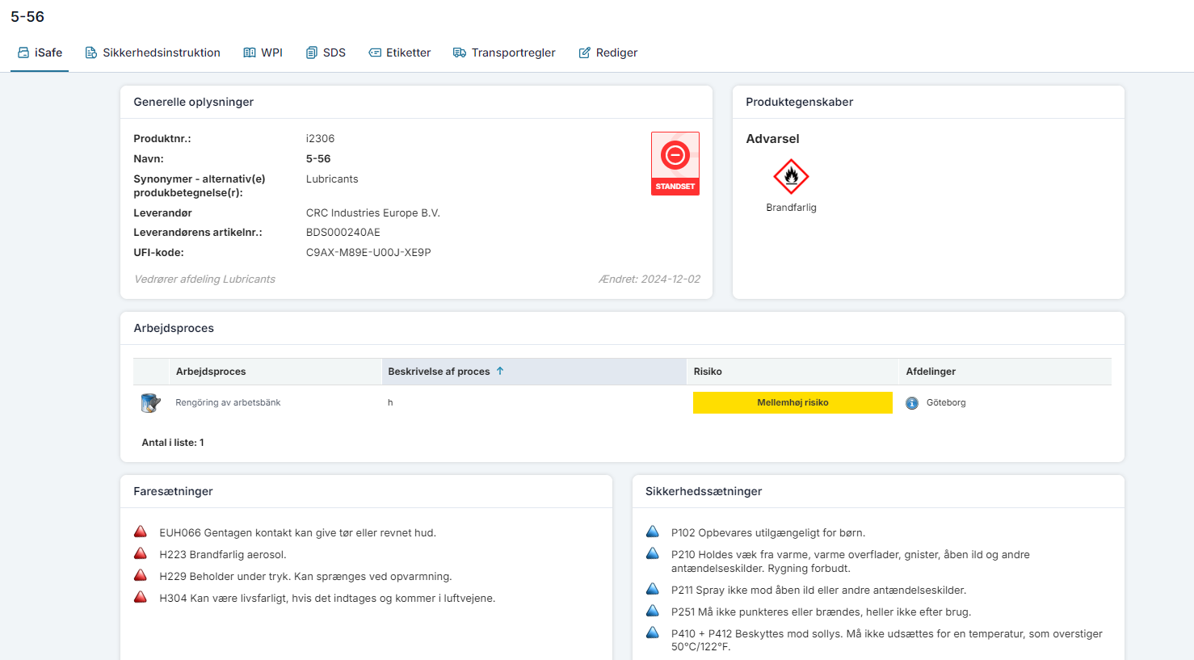Click Vedrører afdeling Lubricants note
Screen dimensions: 1194x660
point(204,279)
